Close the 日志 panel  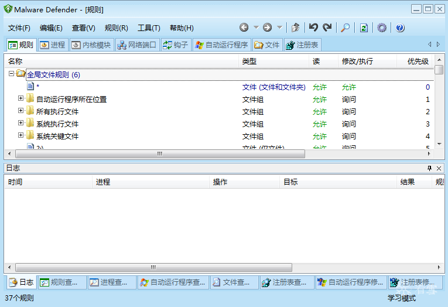pos(439,168)
